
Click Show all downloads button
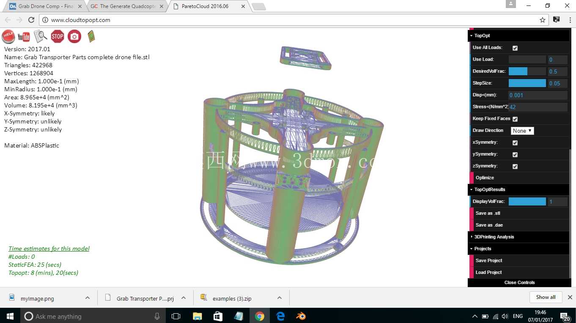coord(546,297)
